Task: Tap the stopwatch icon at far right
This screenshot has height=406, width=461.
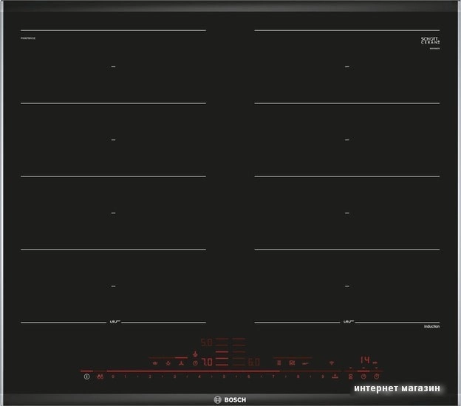Action: click(377, 376)
